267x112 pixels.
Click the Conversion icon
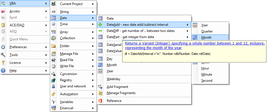coord(54,74)
